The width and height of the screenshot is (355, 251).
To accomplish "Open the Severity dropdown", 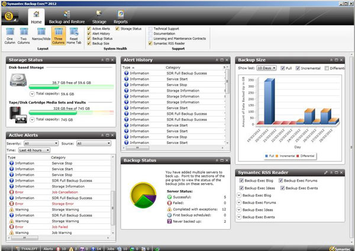I will coord(41,143).
